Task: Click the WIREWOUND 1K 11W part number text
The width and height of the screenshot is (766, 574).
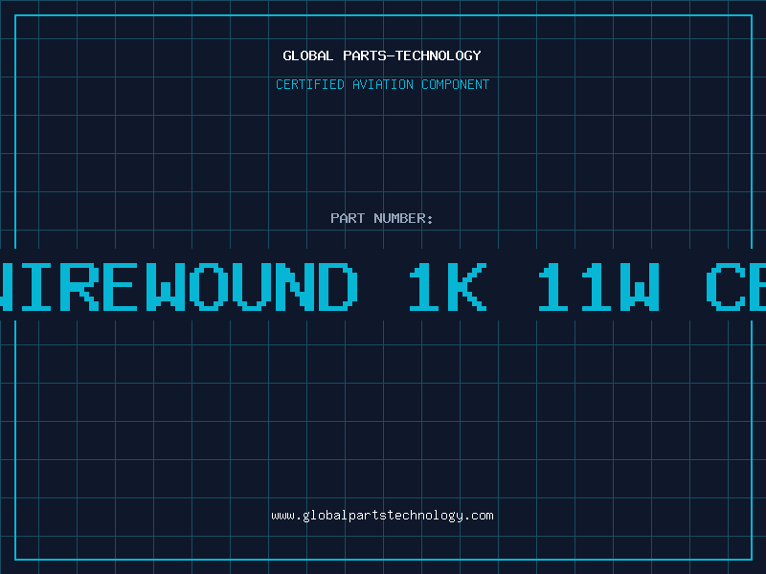Action: coord(383,286)
